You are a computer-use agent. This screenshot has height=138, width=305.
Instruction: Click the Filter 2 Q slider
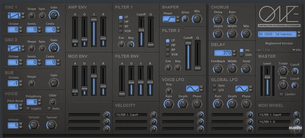198,55
